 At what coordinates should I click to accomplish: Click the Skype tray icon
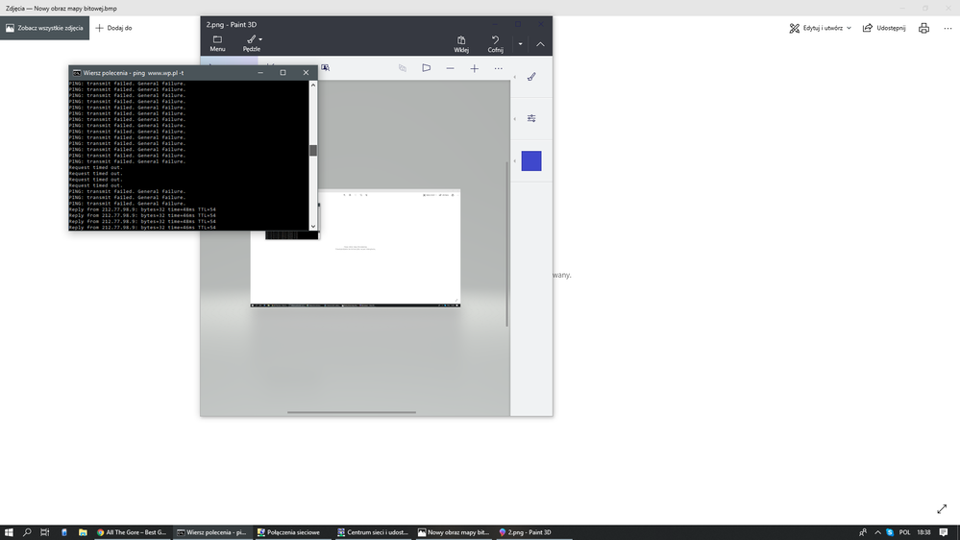coord(890,532)
